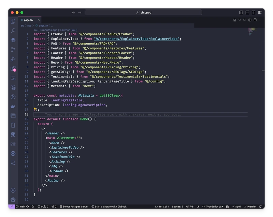Split the editor using toolbar icon
The image size is (273, 217).
point(255,20)
